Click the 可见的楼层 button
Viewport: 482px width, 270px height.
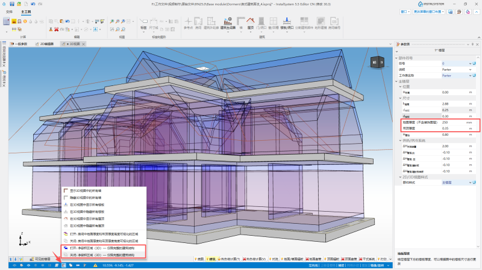40,259
